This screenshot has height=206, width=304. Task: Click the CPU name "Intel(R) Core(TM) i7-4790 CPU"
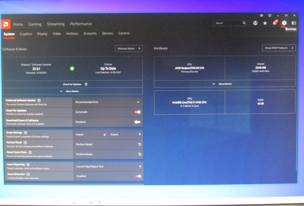tap(189, 102)
